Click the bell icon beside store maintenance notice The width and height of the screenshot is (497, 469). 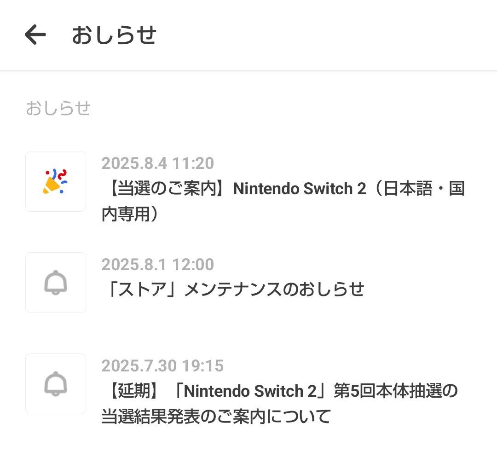(56, 283)
